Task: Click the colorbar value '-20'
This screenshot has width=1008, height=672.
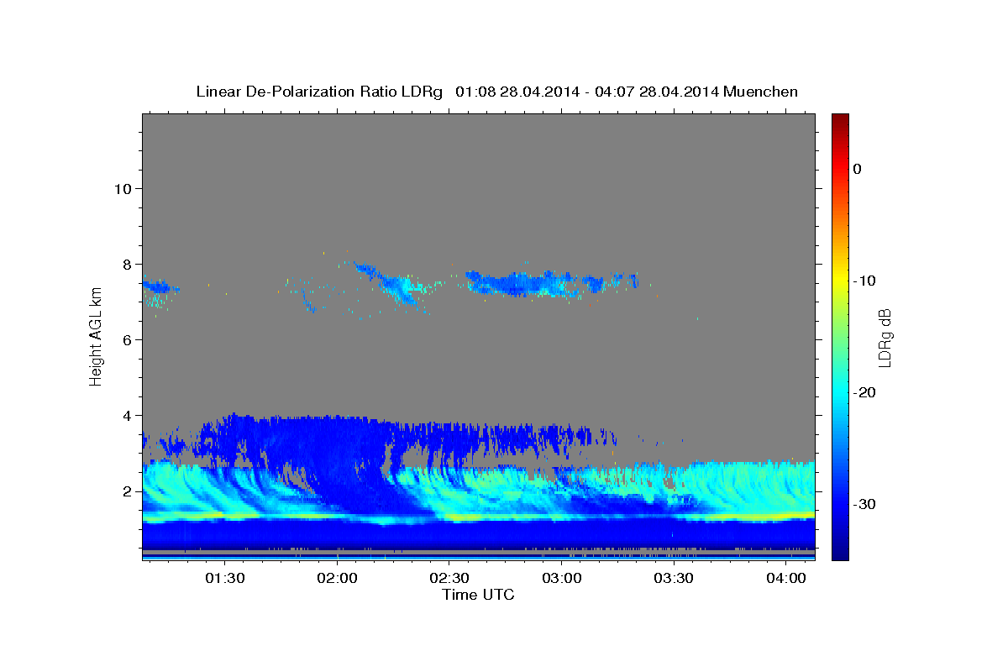Action: point(864,392)
